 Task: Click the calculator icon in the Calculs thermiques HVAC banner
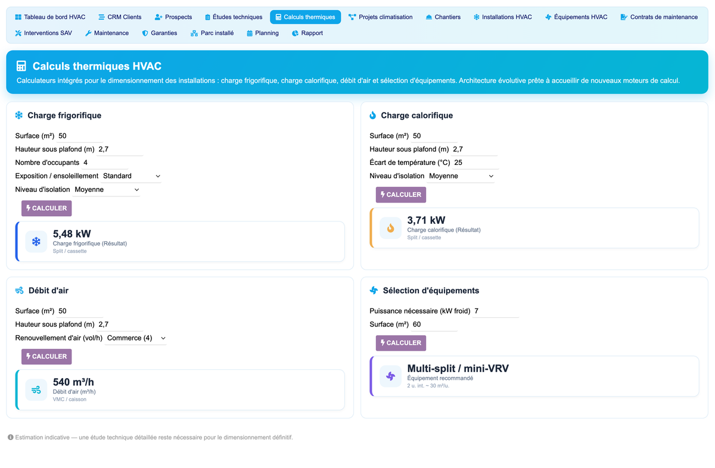21,66
